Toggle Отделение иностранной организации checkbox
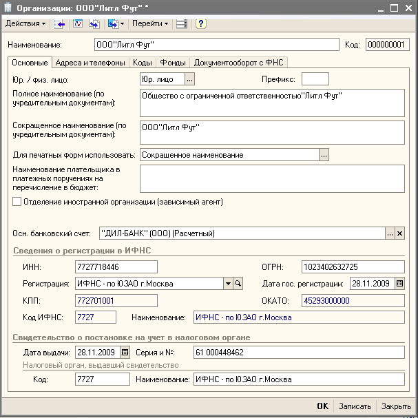This screenshot has height=418, width=418. [x=17, y=202]
